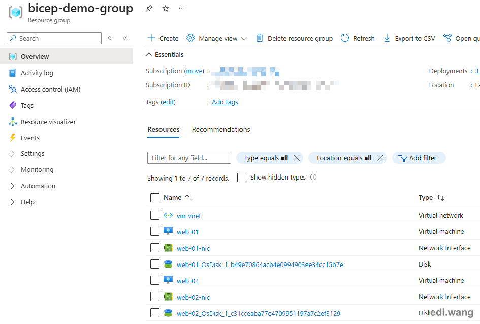Click the web-02 OsDisk disk icon

(x=168, y=313)
